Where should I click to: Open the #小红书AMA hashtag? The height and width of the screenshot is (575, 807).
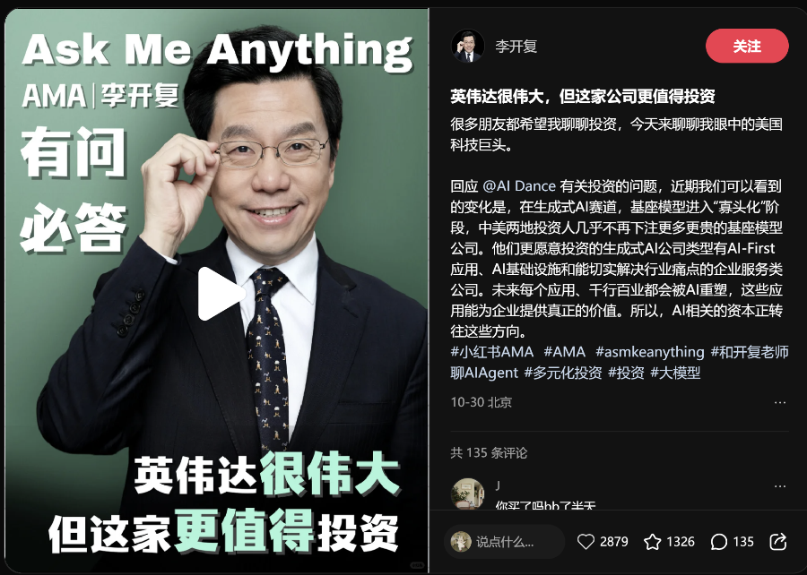click(x=492, y=352)
